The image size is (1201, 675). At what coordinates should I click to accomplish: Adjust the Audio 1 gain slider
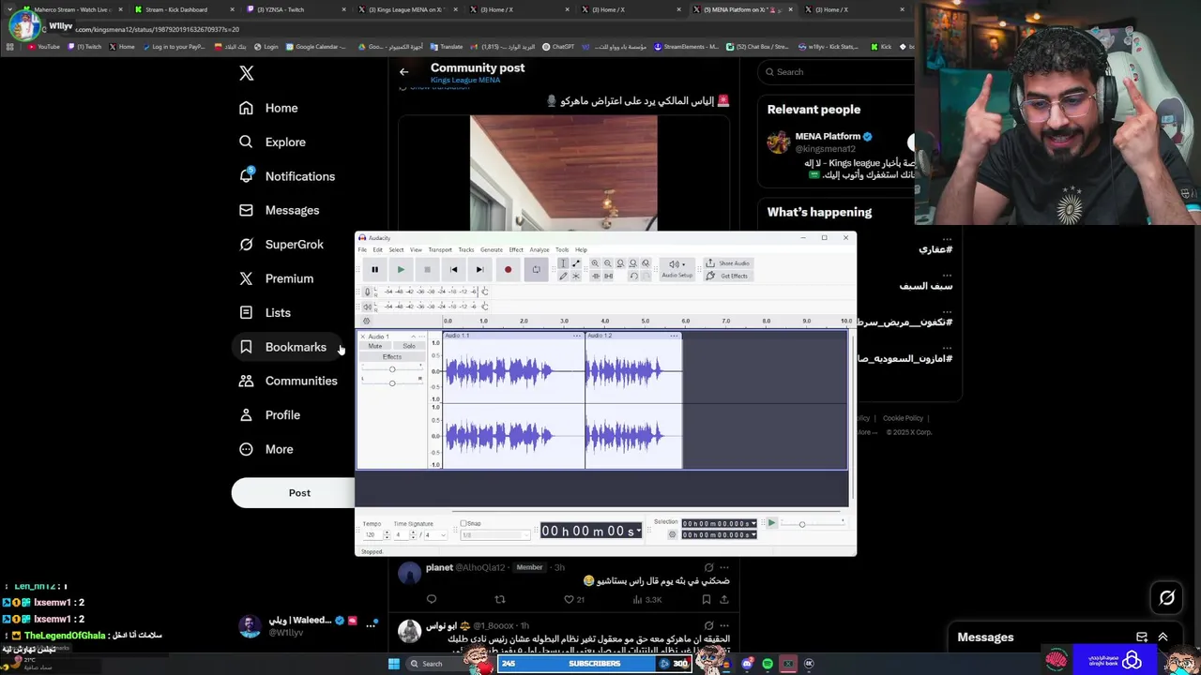[392, 369]
